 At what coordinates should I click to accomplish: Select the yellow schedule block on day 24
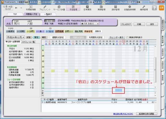pyautogui.click(x=124, y=71)
